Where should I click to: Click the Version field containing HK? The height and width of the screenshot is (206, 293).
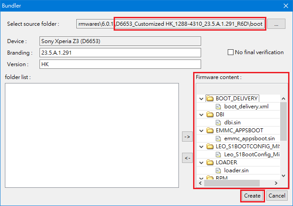point(120,64)
